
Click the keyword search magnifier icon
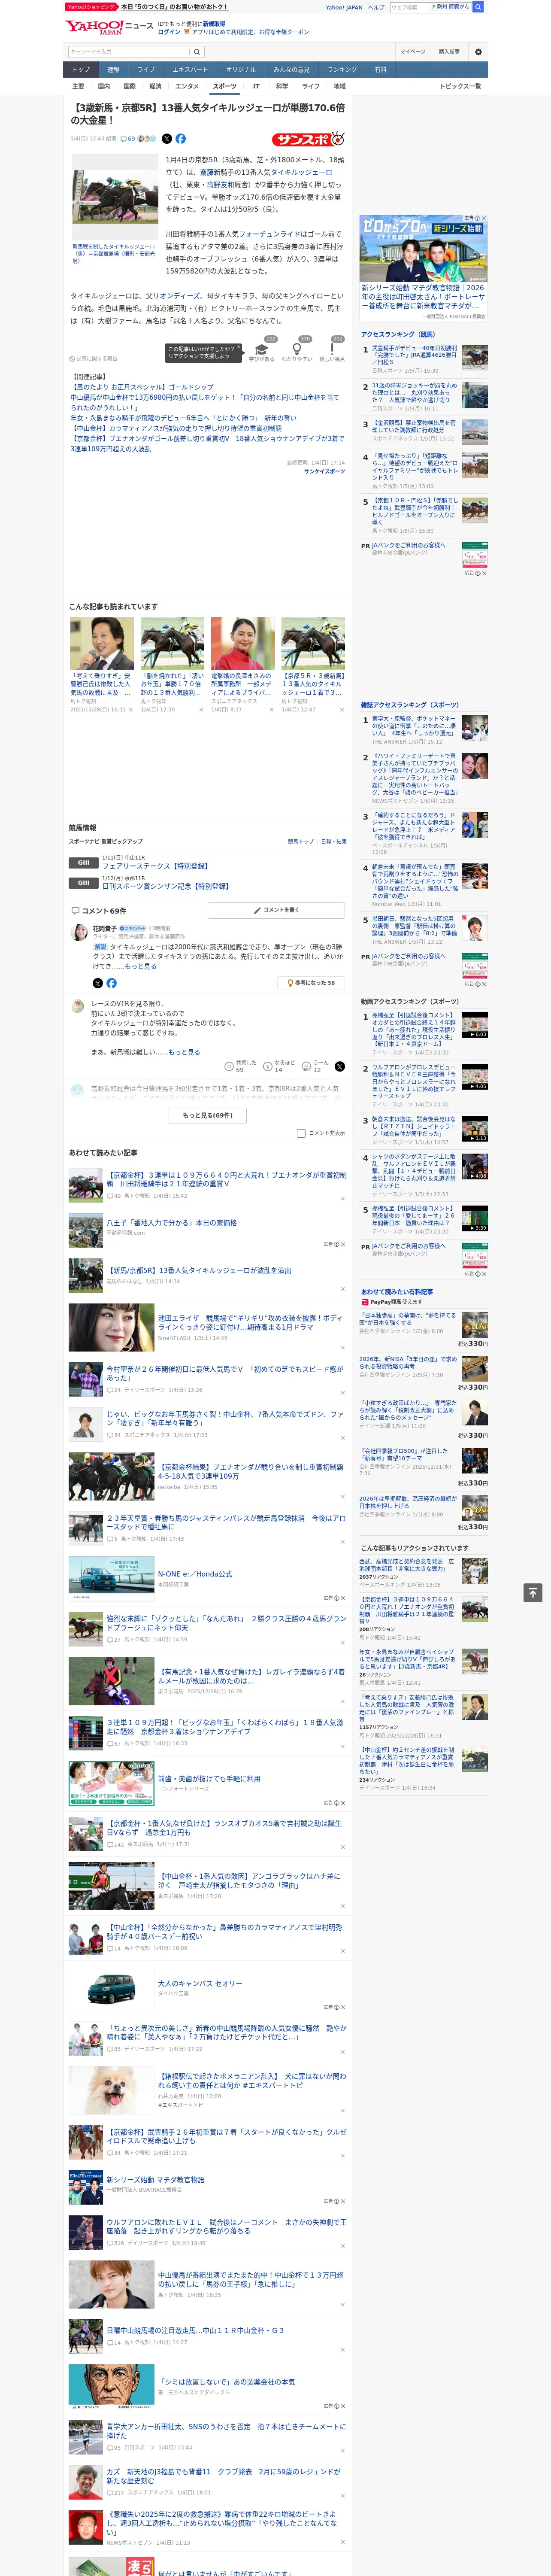[x=197, y=52]
